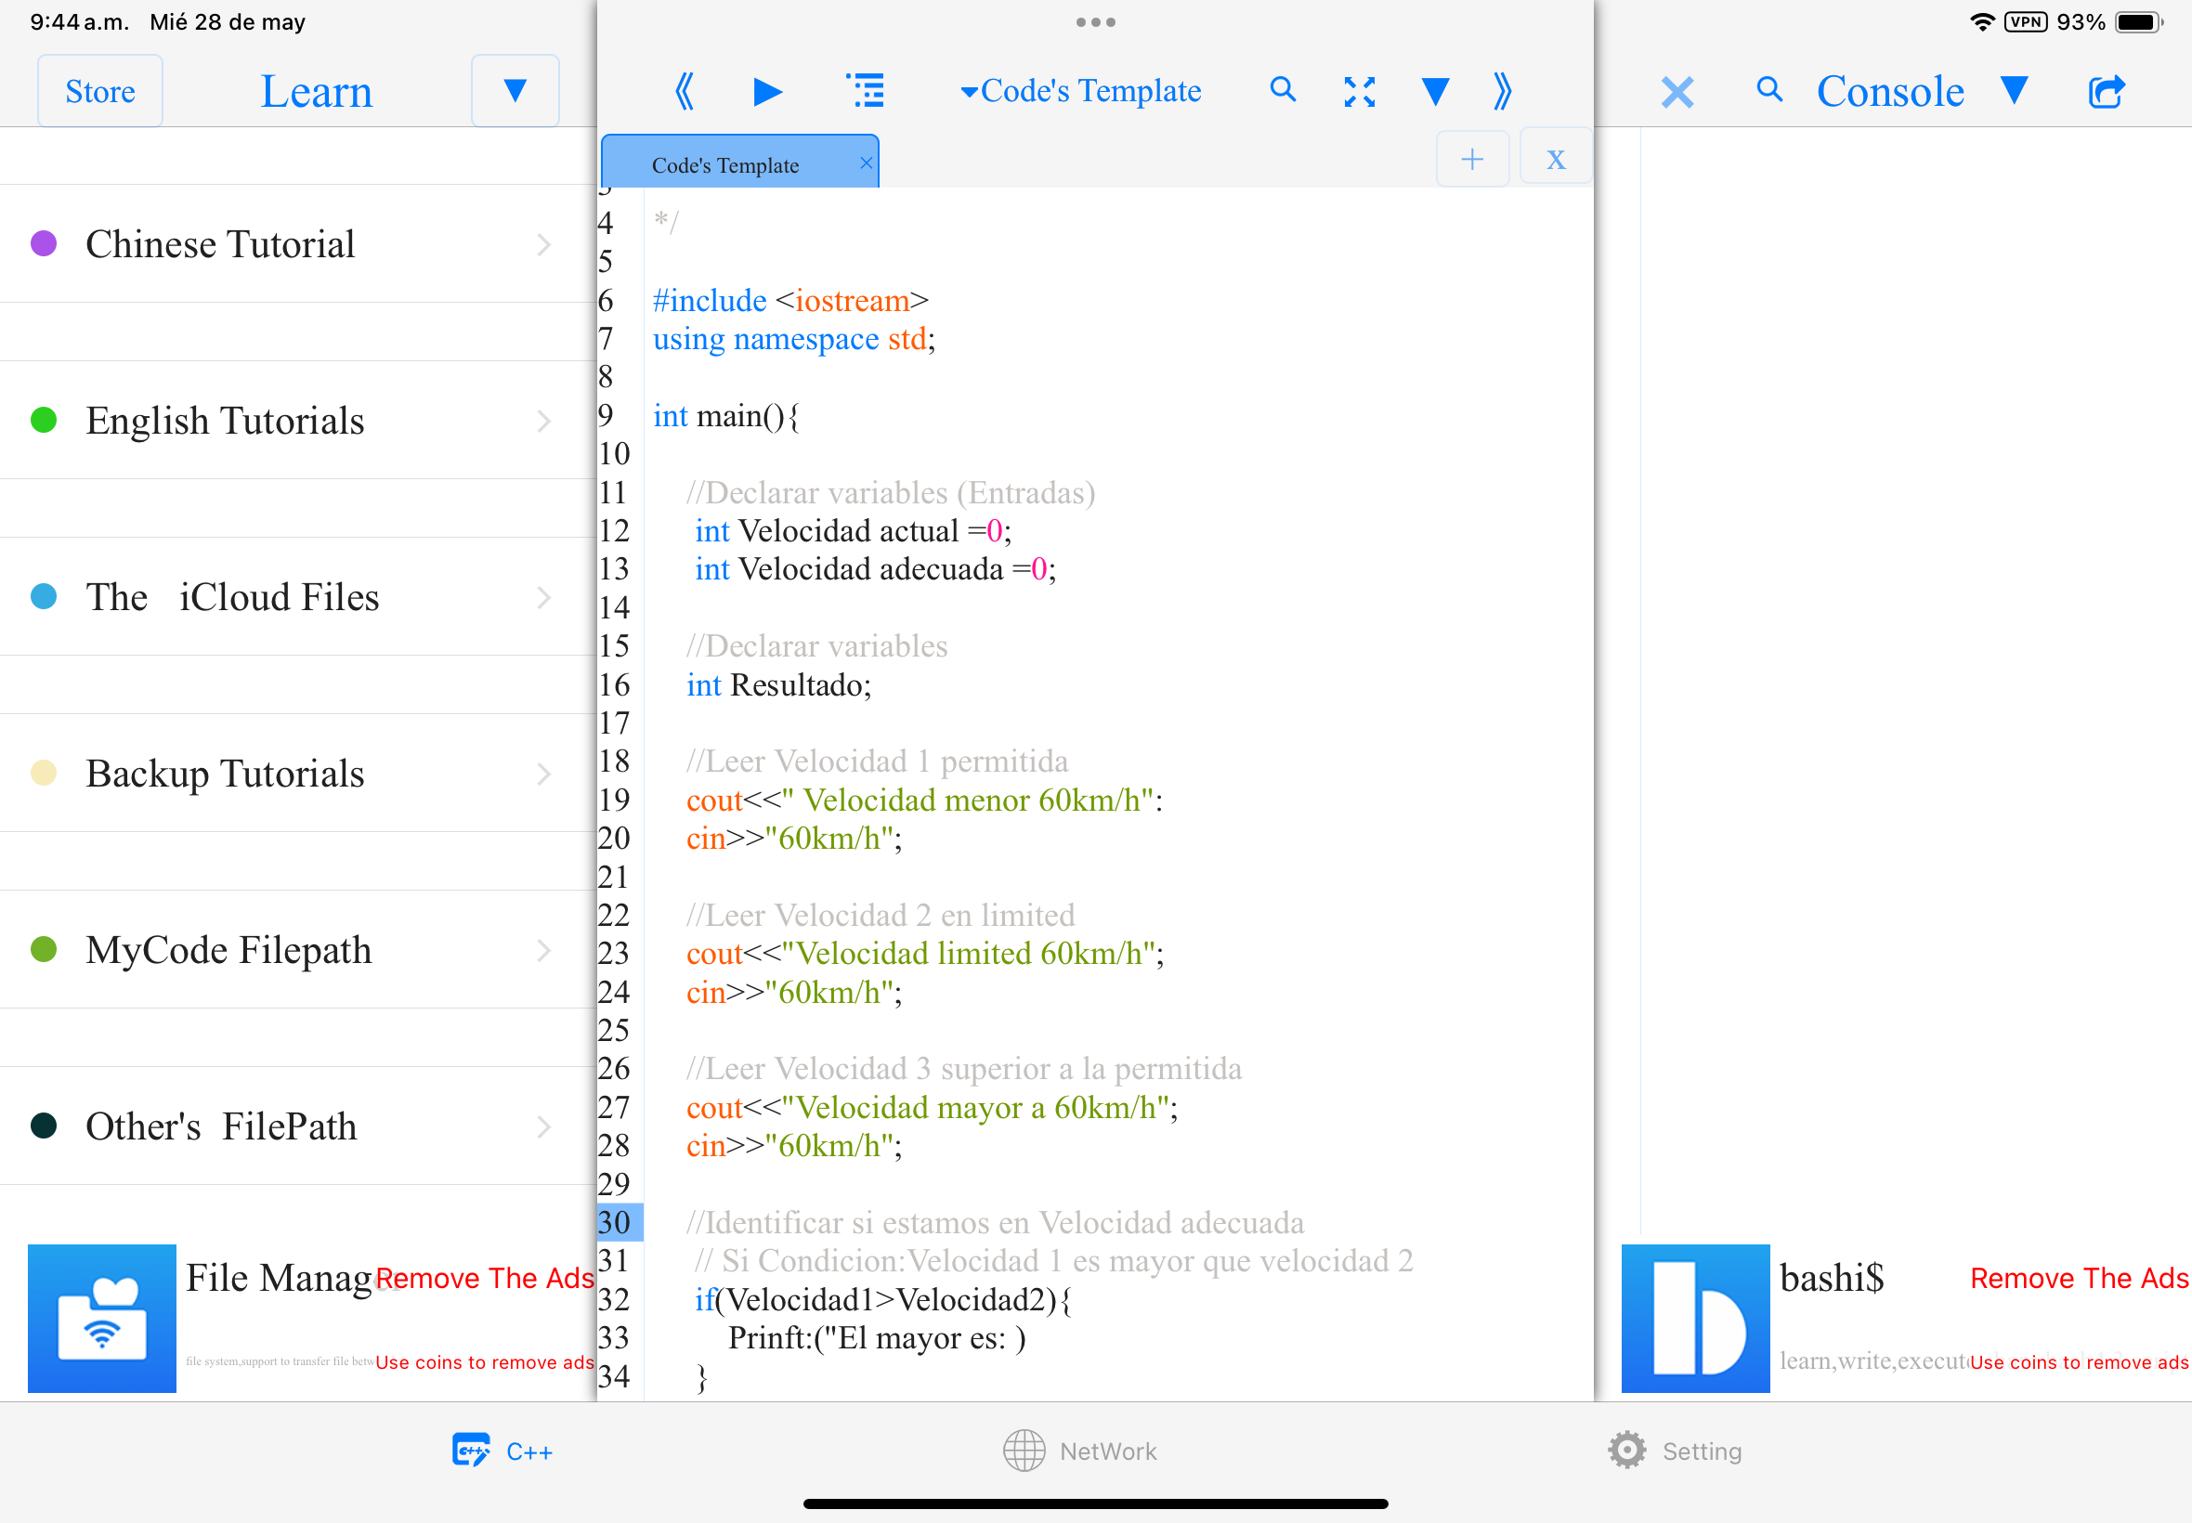Open the Setting tab

tap(1675, 1451)
